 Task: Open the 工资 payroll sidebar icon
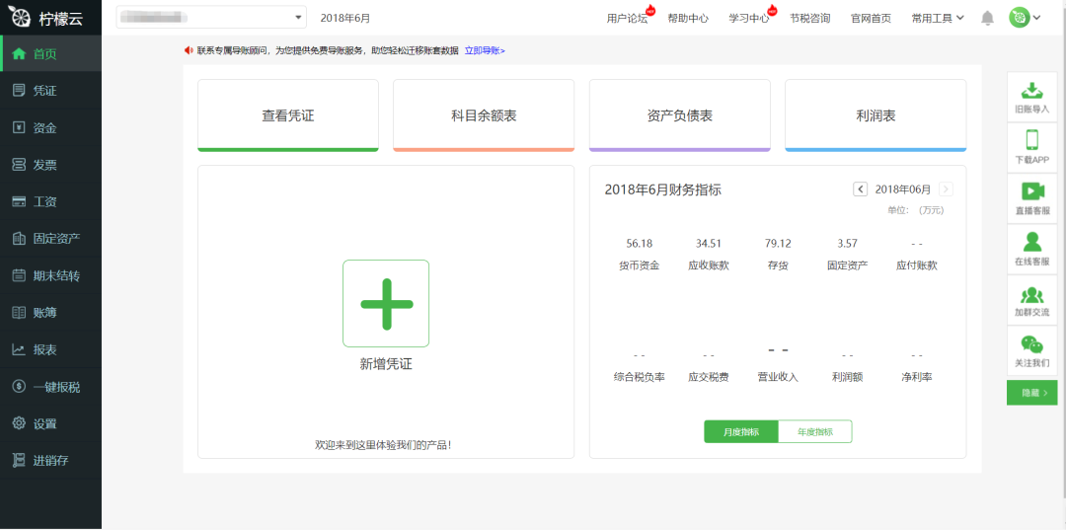pos(19,201)
